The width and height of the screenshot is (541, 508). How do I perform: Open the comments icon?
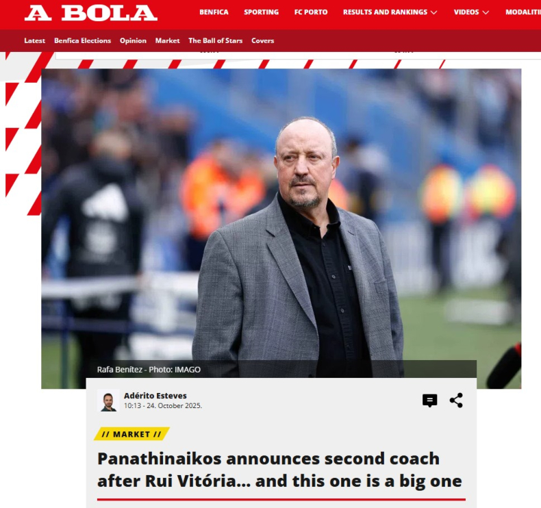(x=429, y=401)
